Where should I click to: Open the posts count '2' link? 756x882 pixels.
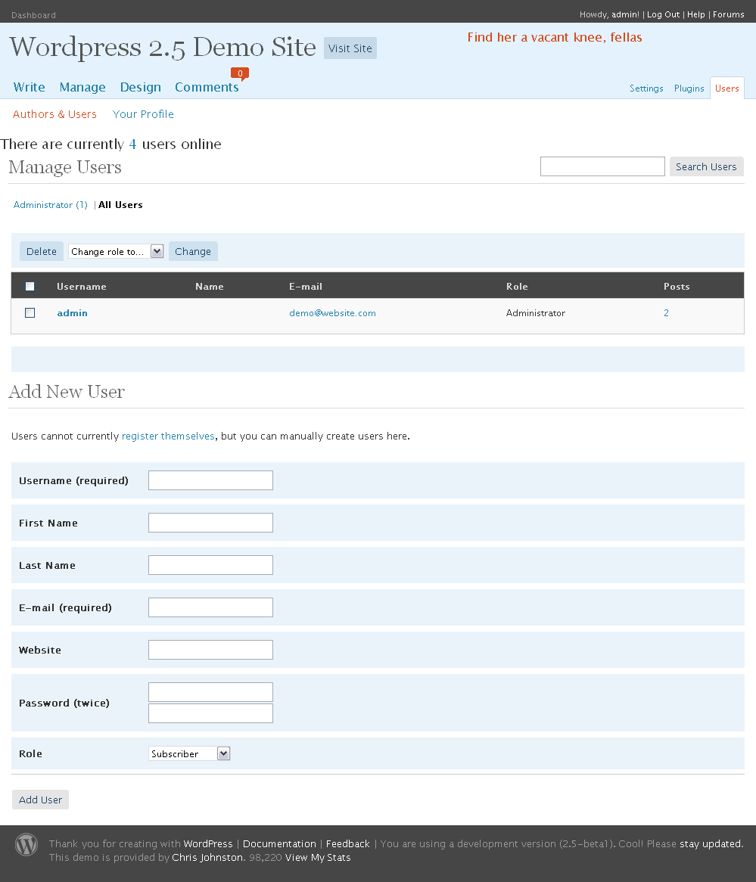(666, 312)
